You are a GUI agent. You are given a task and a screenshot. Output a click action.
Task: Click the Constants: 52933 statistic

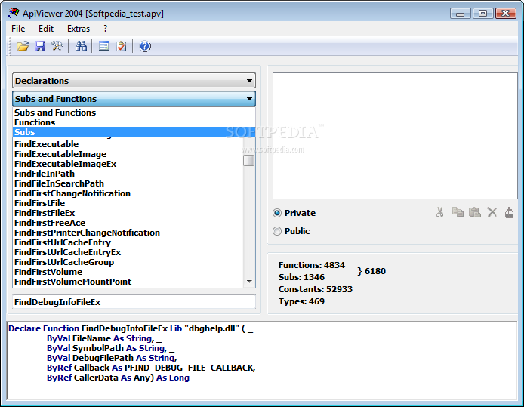316,289
